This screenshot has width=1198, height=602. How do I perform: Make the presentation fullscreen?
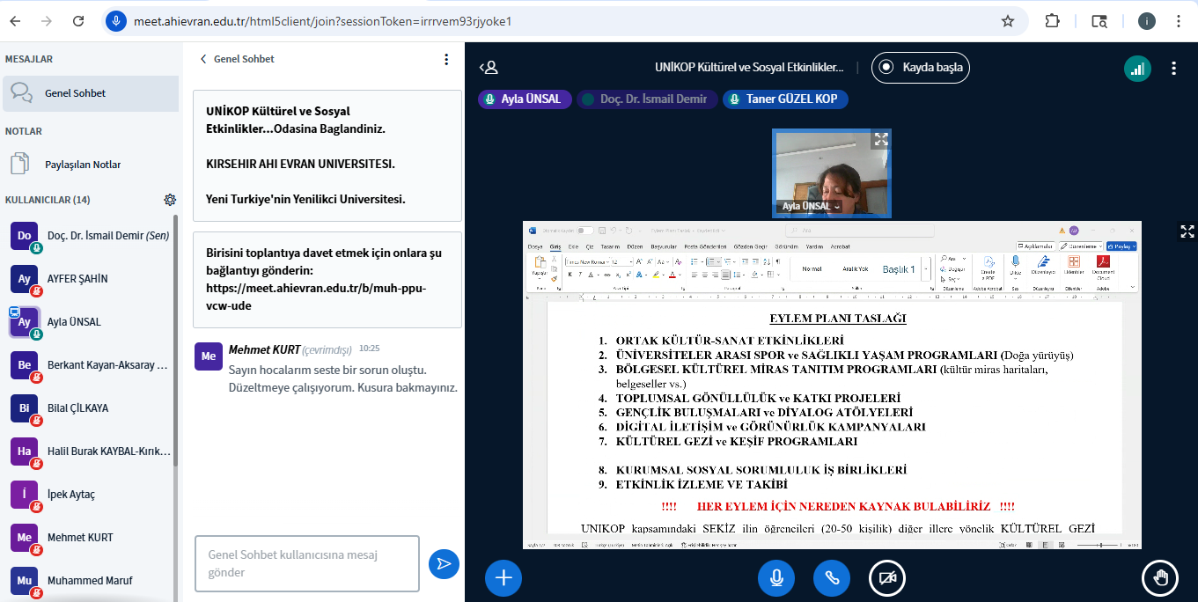coord(1187,231)
